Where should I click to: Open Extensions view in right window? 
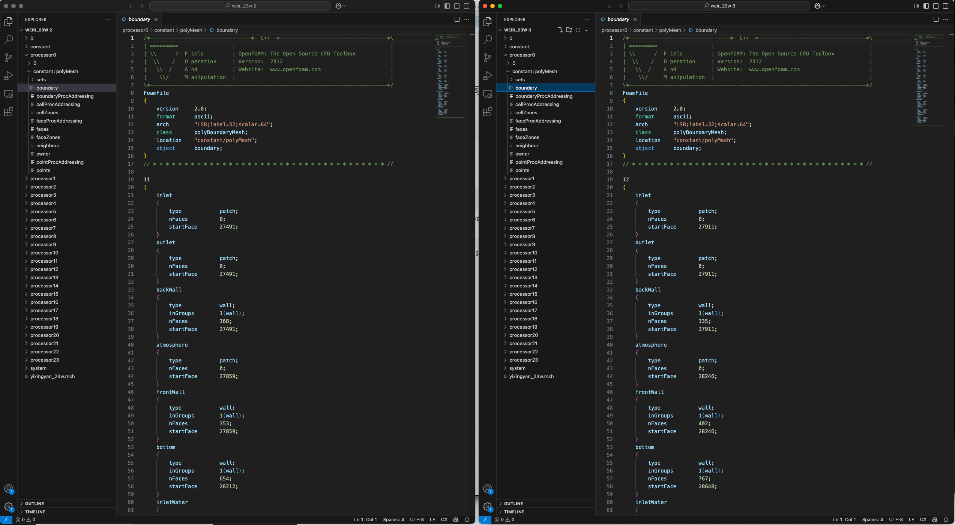487,112
